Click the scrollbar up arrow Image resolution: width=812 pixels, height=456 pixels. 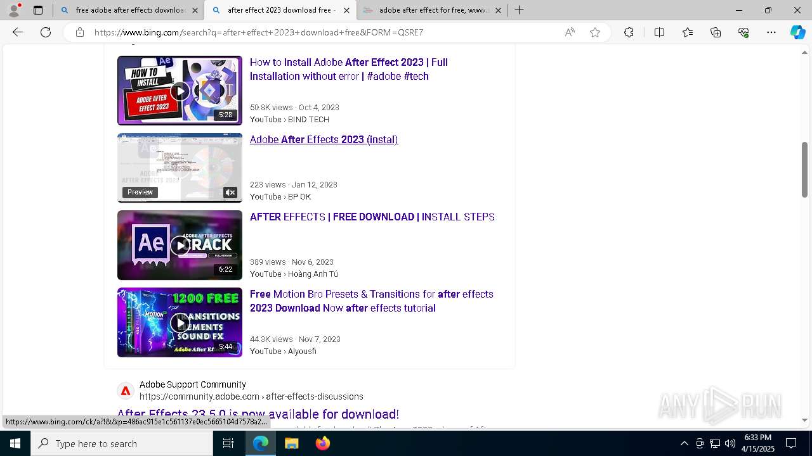point(804,53)
